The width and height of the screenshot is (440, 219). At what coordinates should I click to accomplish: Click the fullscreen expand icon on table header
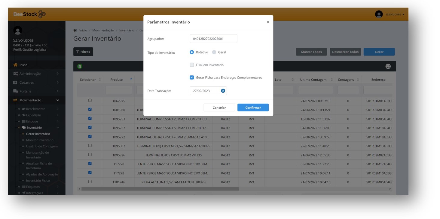tap(388, 67)
